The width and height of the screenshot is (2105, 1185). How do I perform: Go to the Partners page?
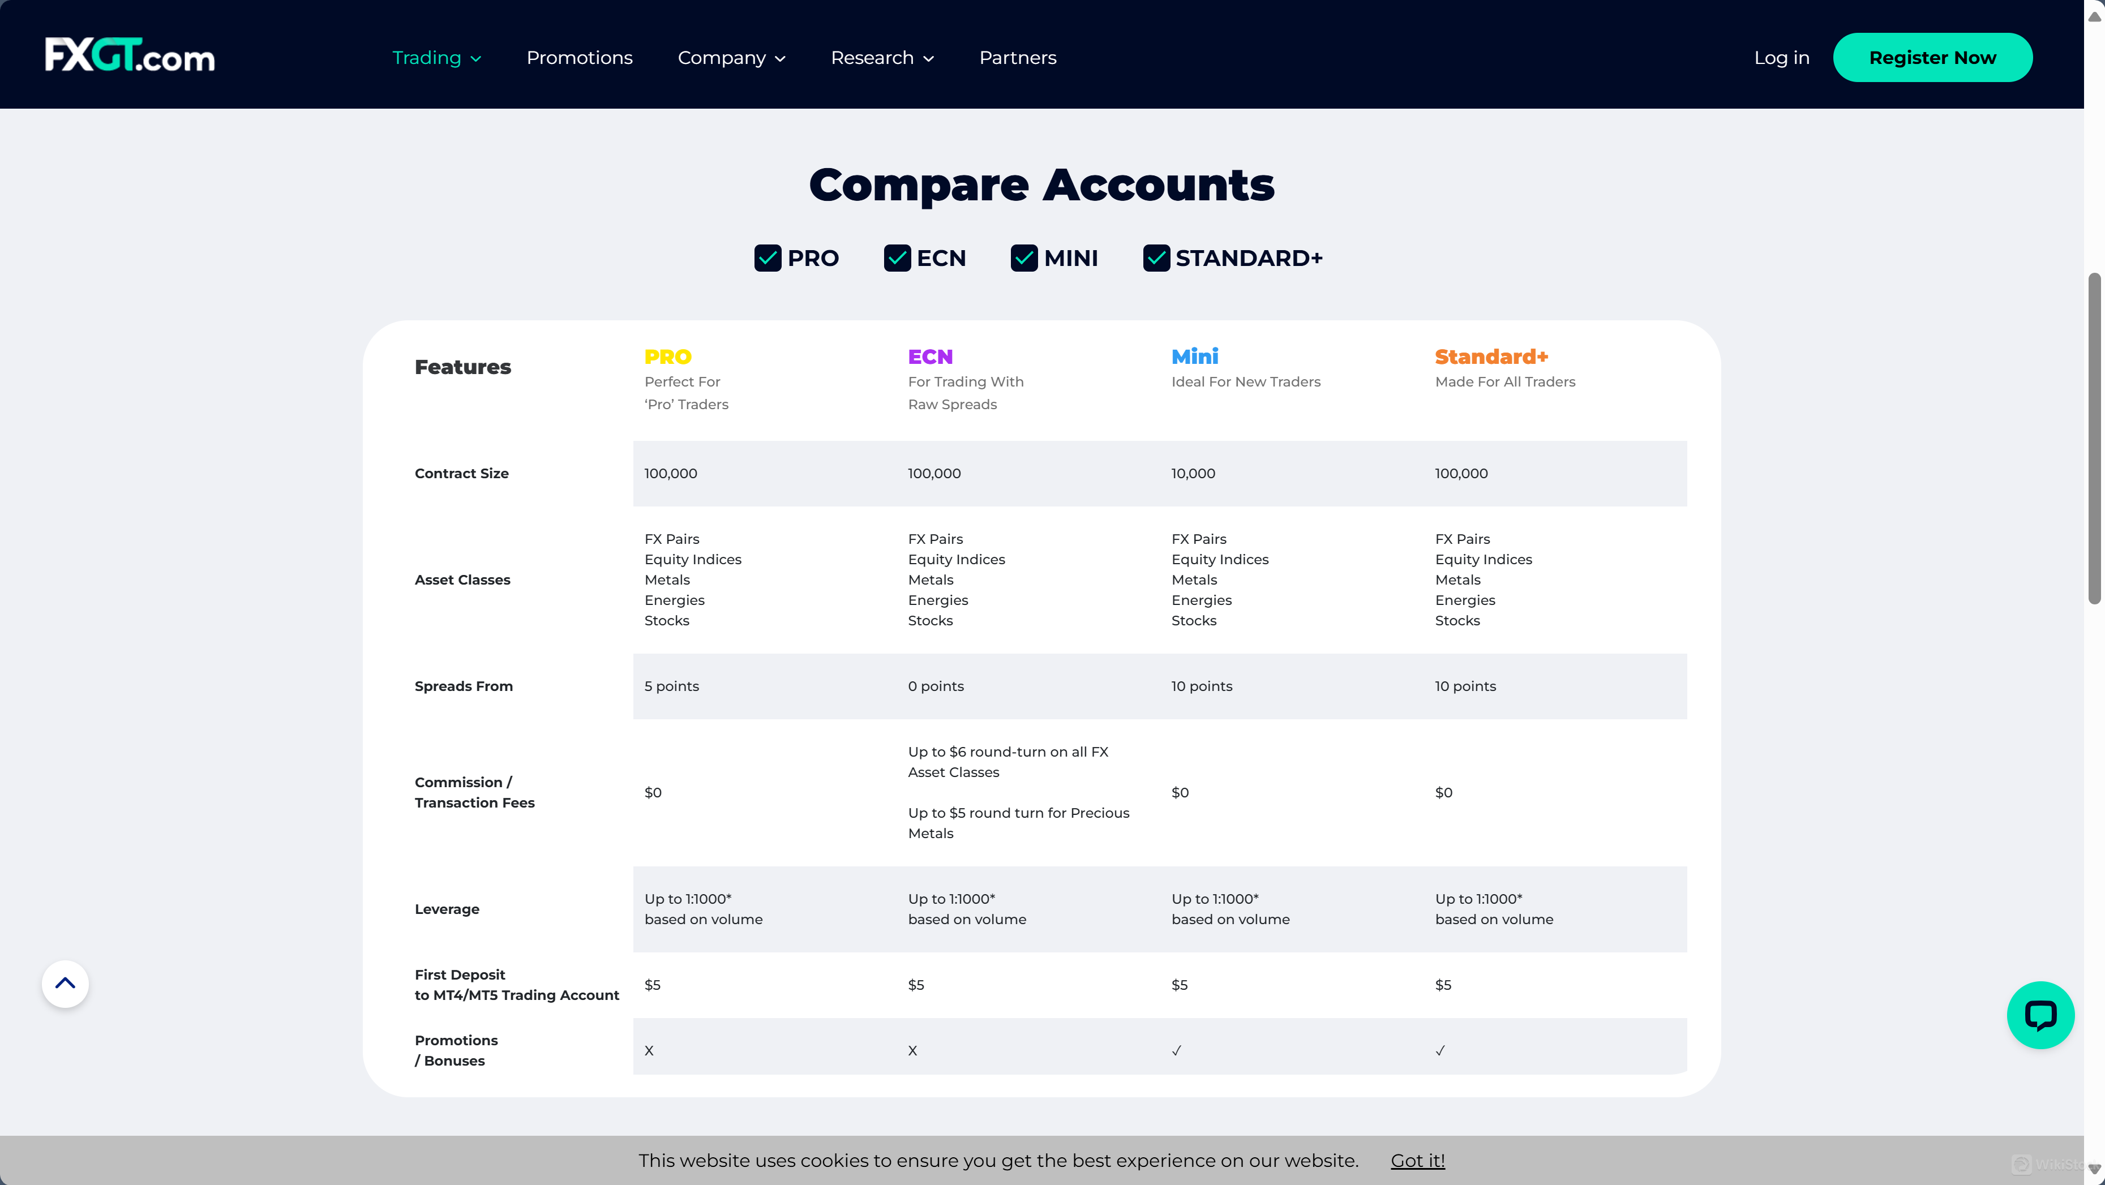[x=1017, y=57]
